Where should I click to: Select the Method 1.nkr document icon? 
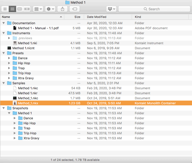pos(15,93)
